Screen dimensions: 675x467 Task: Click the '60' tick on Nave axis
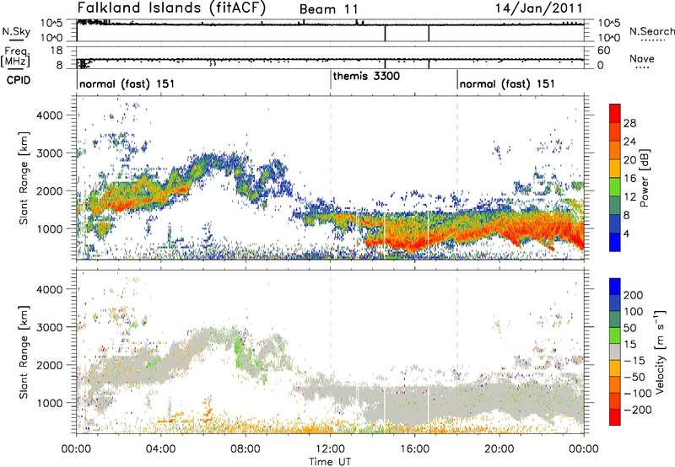(x=603, y=51)
